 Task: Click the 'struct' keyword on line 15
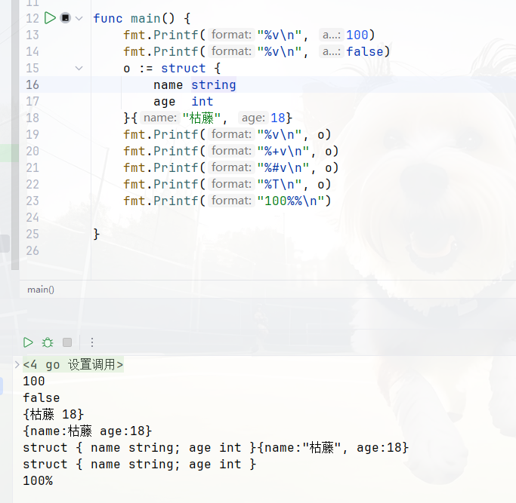coord(184,69)
